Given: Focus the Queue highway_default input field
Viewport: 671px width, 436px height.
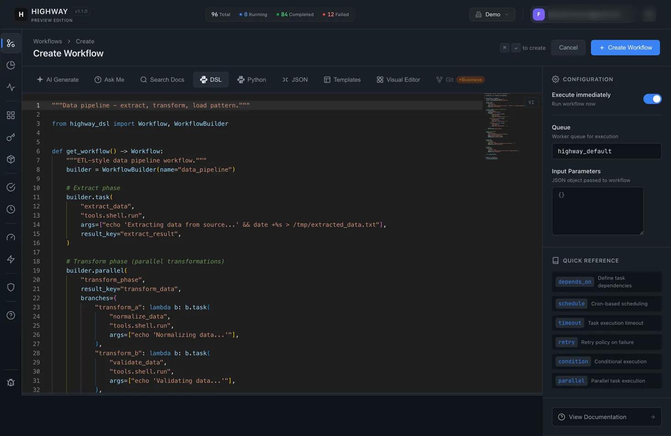Looking at the screenshot, I should pos(607,151).
